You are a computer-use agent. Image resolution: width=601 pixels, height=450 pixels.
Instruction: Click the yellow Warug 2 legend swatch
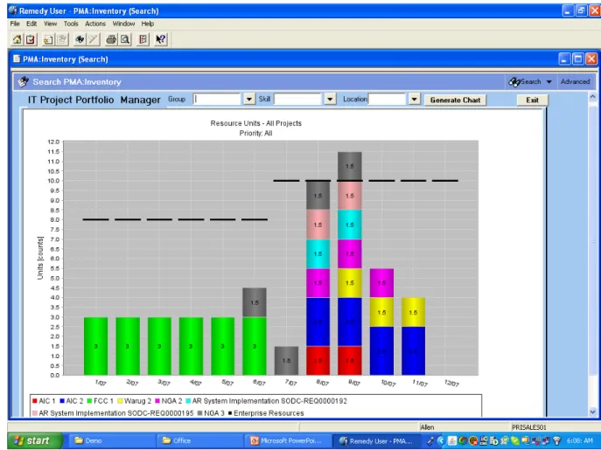tap(120, 401)
